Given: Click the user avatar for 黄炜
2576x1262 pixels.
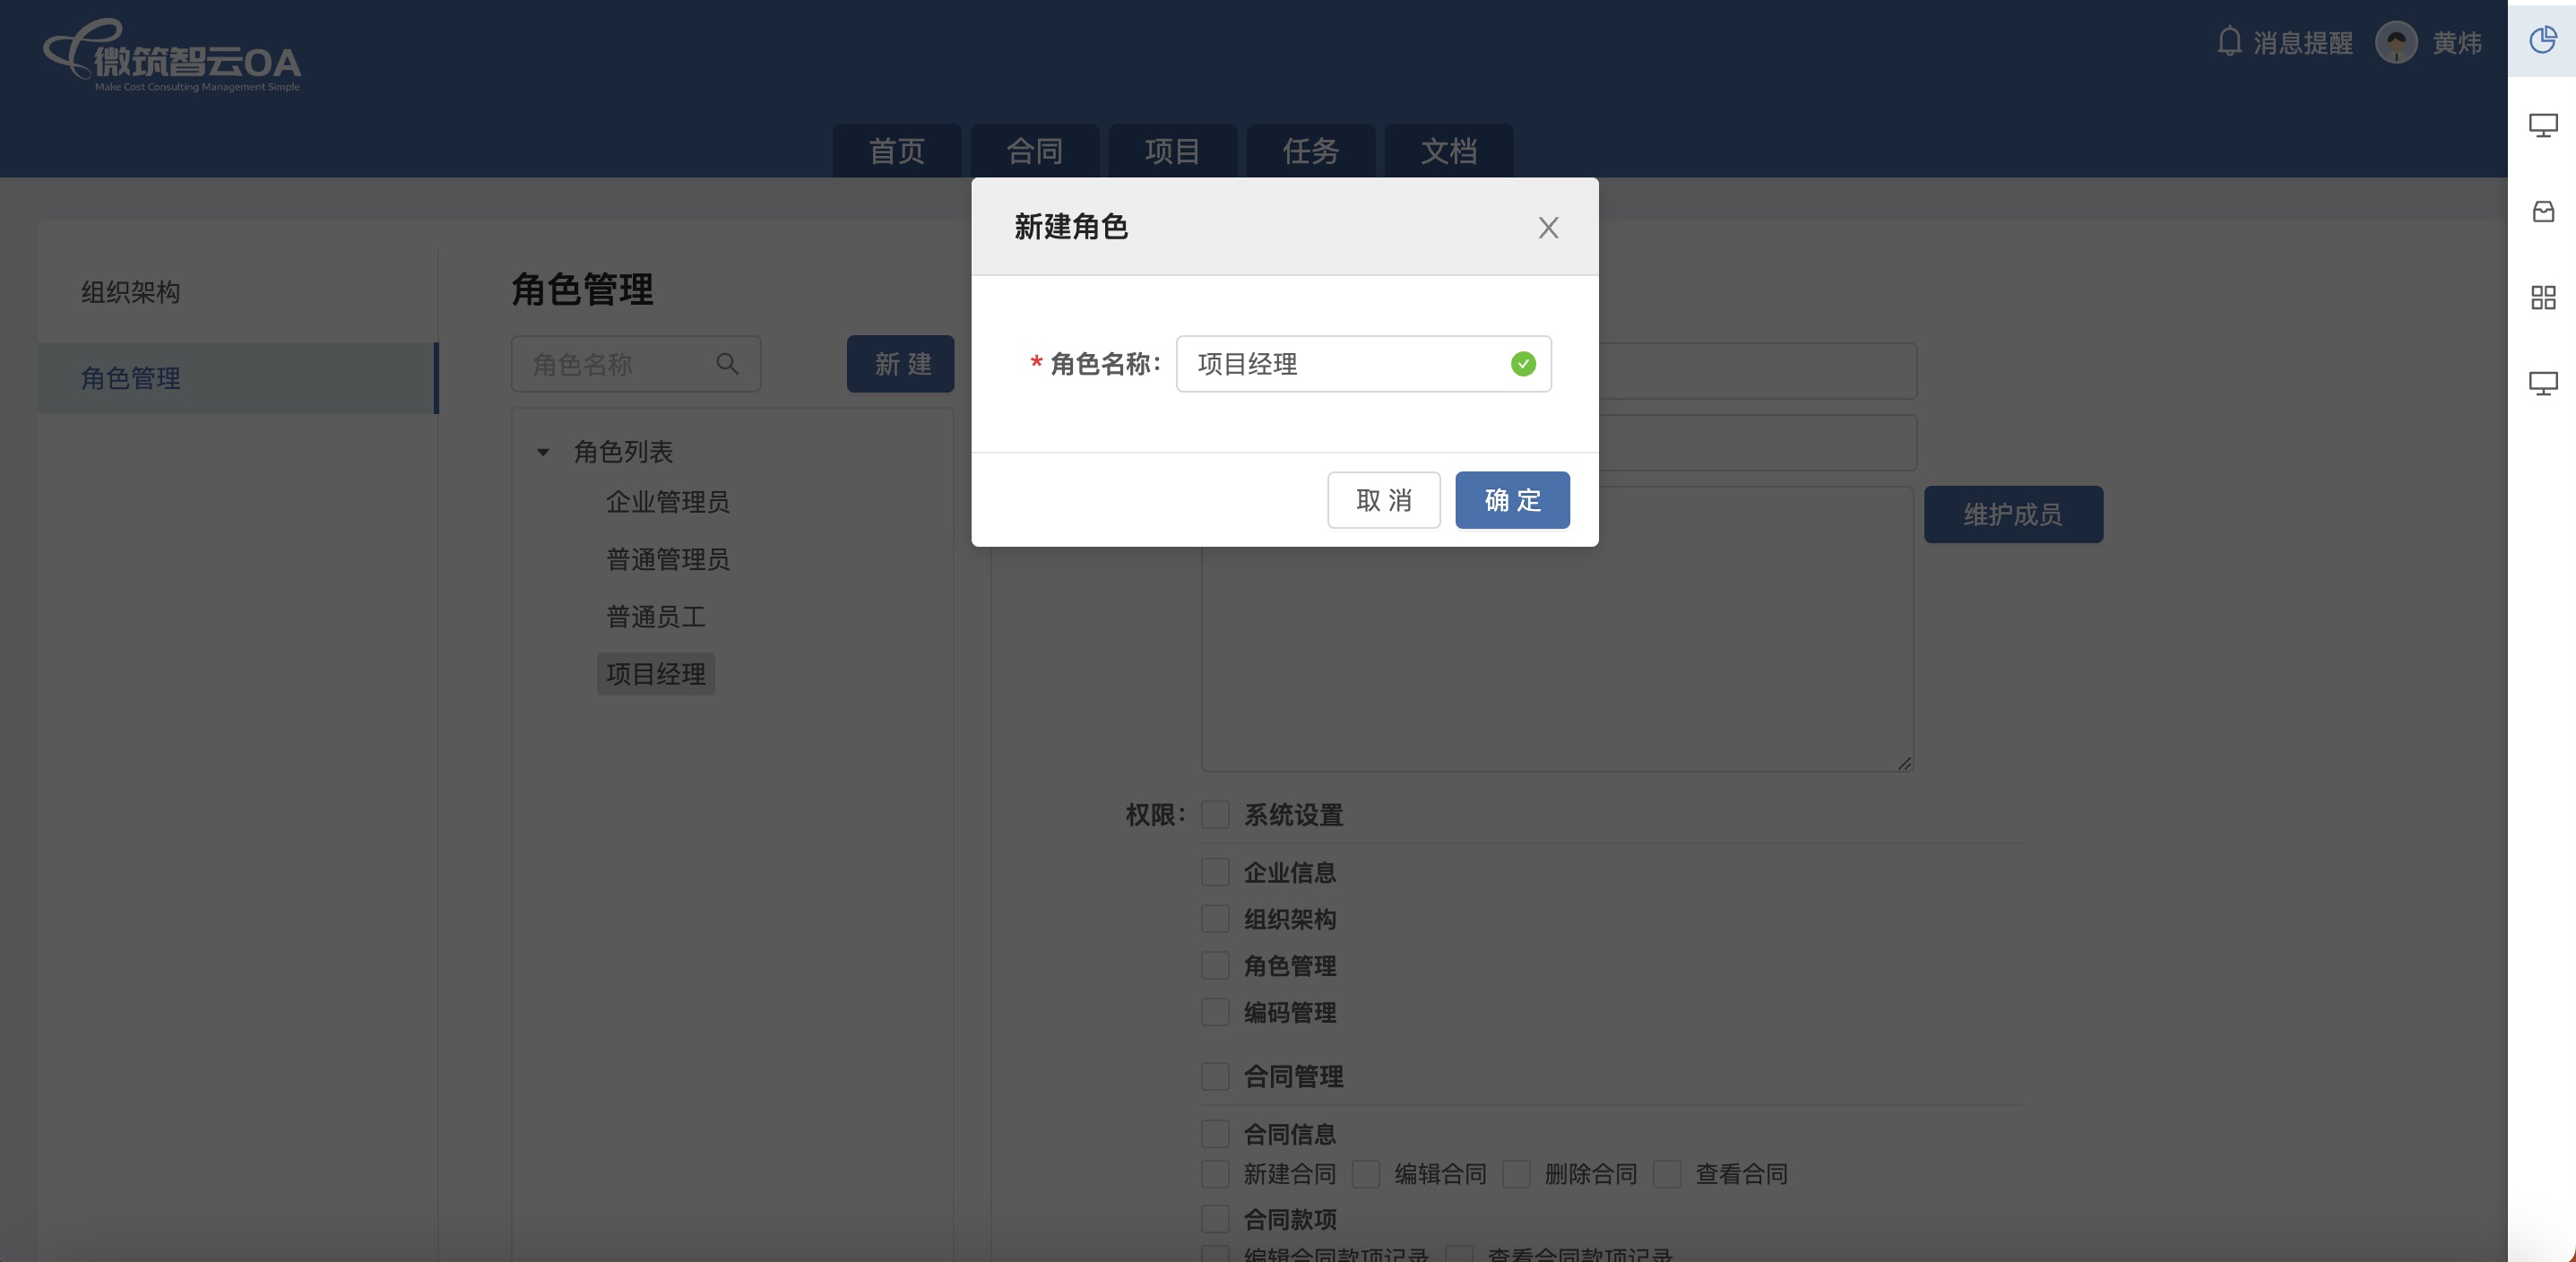Looking at the screenshot, I should coord(2395,42).
